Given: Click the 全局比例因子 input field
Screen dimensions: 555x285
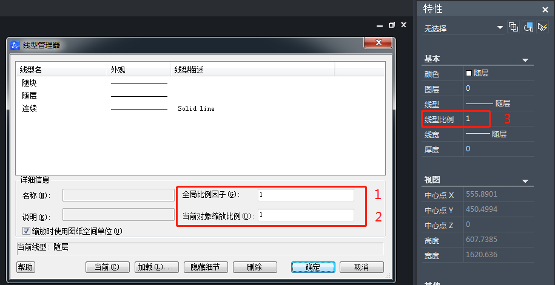Looking at the screenshot, I should coord(305,195).
